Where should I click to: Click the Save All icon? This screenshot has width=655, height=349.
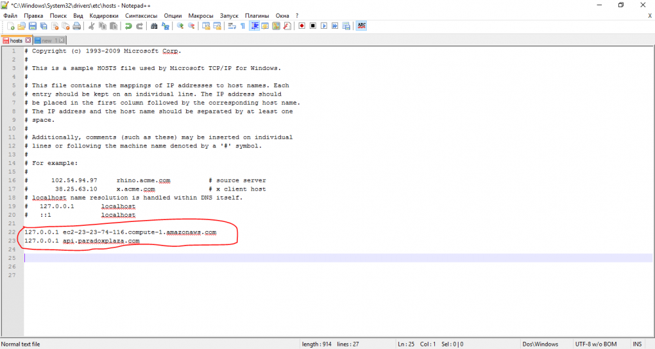coord(43,26)
